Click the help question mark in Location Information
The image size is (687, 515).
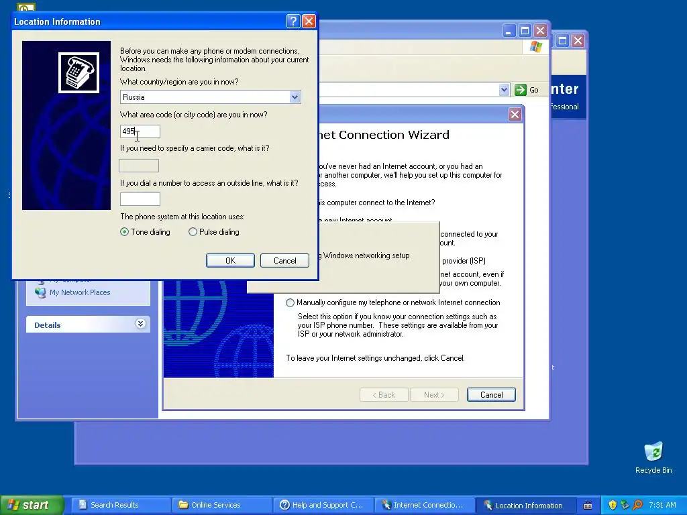point(293,21)
